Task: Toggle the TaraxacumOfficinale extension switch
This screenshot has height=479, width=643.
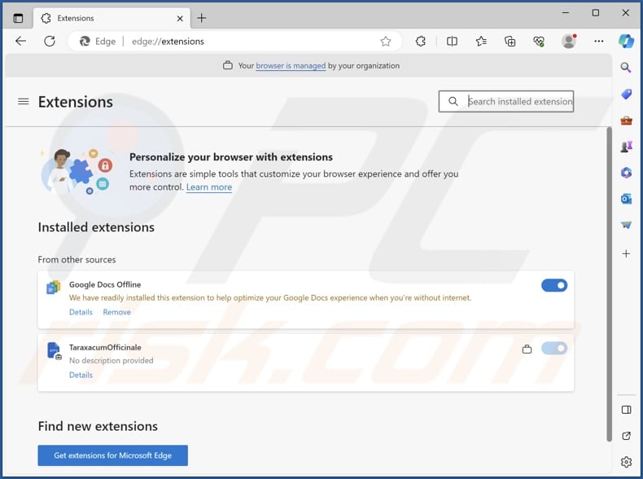Action: pos(554,349)
